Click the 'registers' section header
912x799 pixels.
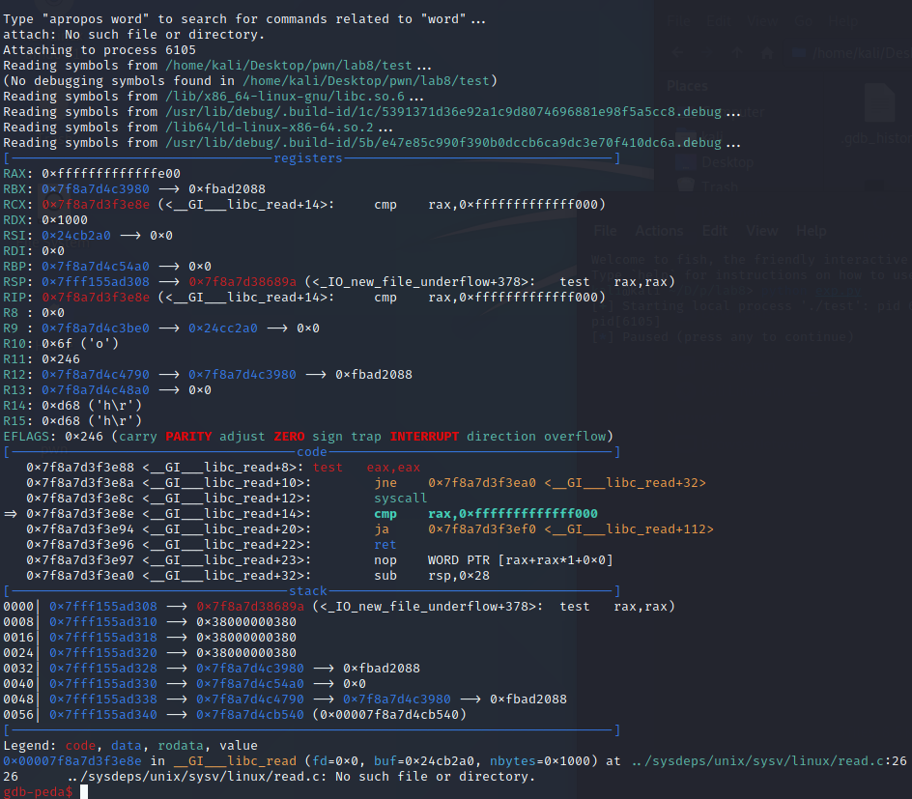pyautogui.click(x=308, y=158)
